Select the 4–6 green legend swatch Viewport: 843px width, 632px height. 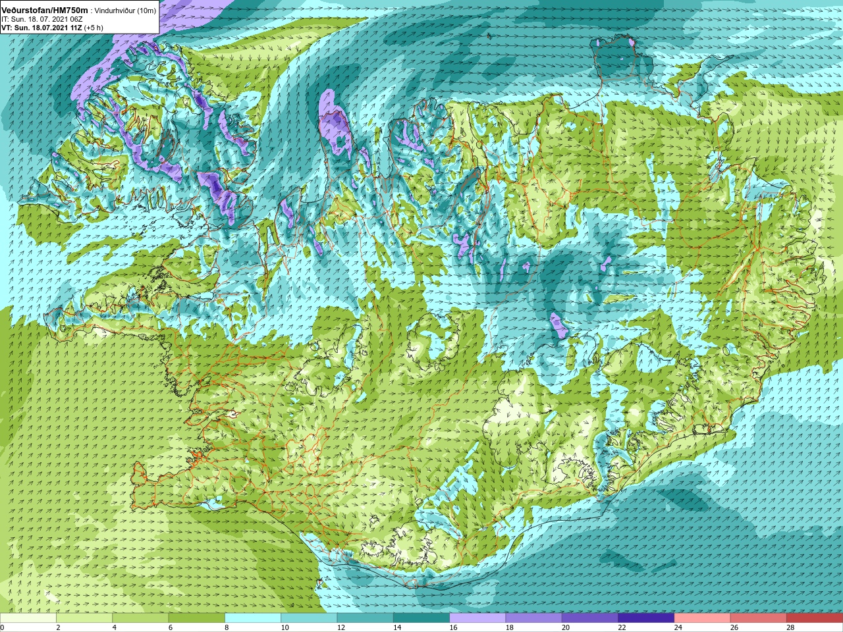(x=140, y=618)
